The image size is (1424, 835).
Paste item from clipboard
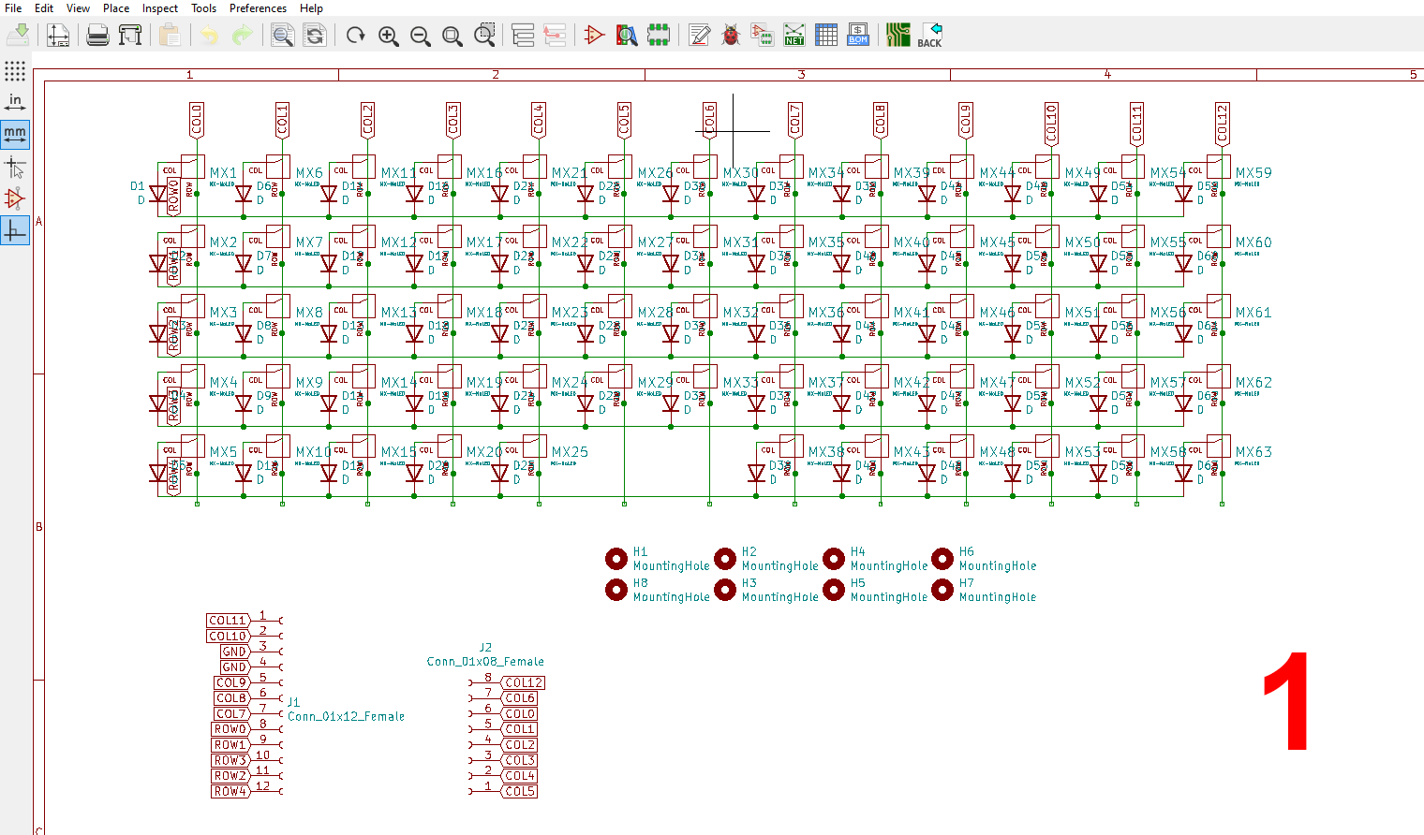click(x=169, y=34)
